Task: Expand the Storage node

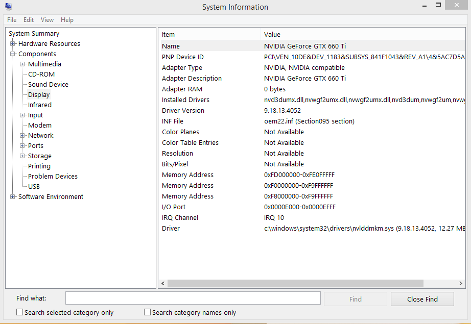Action: click(x=22, y=156)
